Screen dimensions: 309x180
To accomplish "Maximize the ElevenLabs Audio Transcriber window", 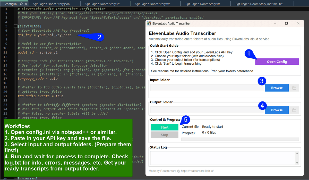I will pos(286,23).
